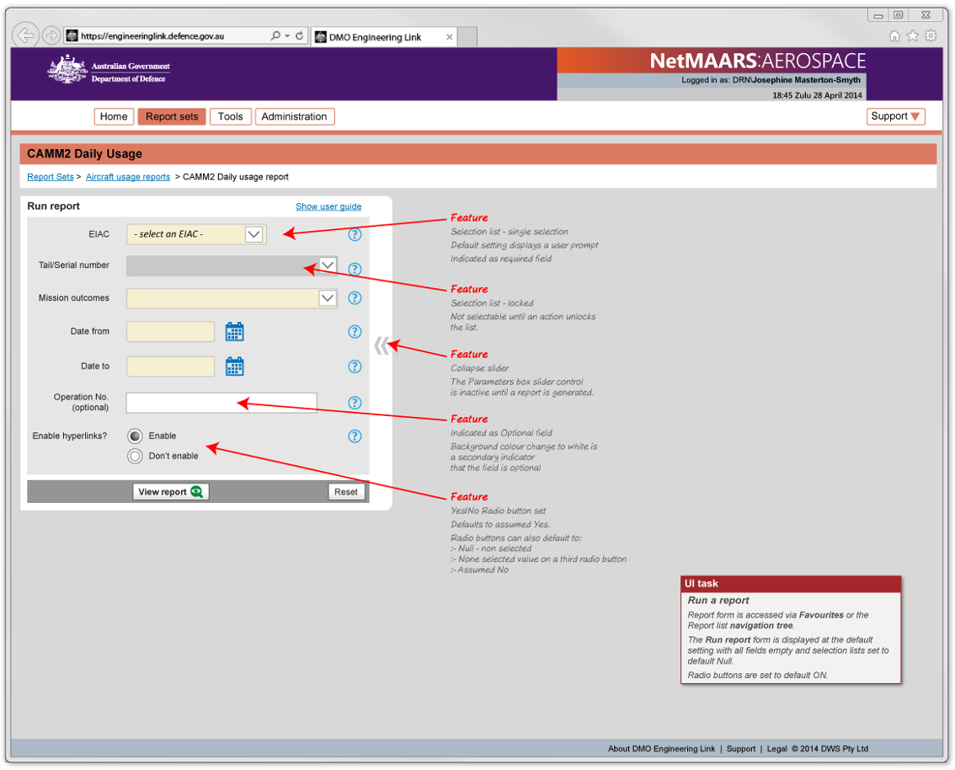Image resolution: width=955 pixels, height=770 pixels.
Task: Click the Operation No. input field
Action: point(221,403)
